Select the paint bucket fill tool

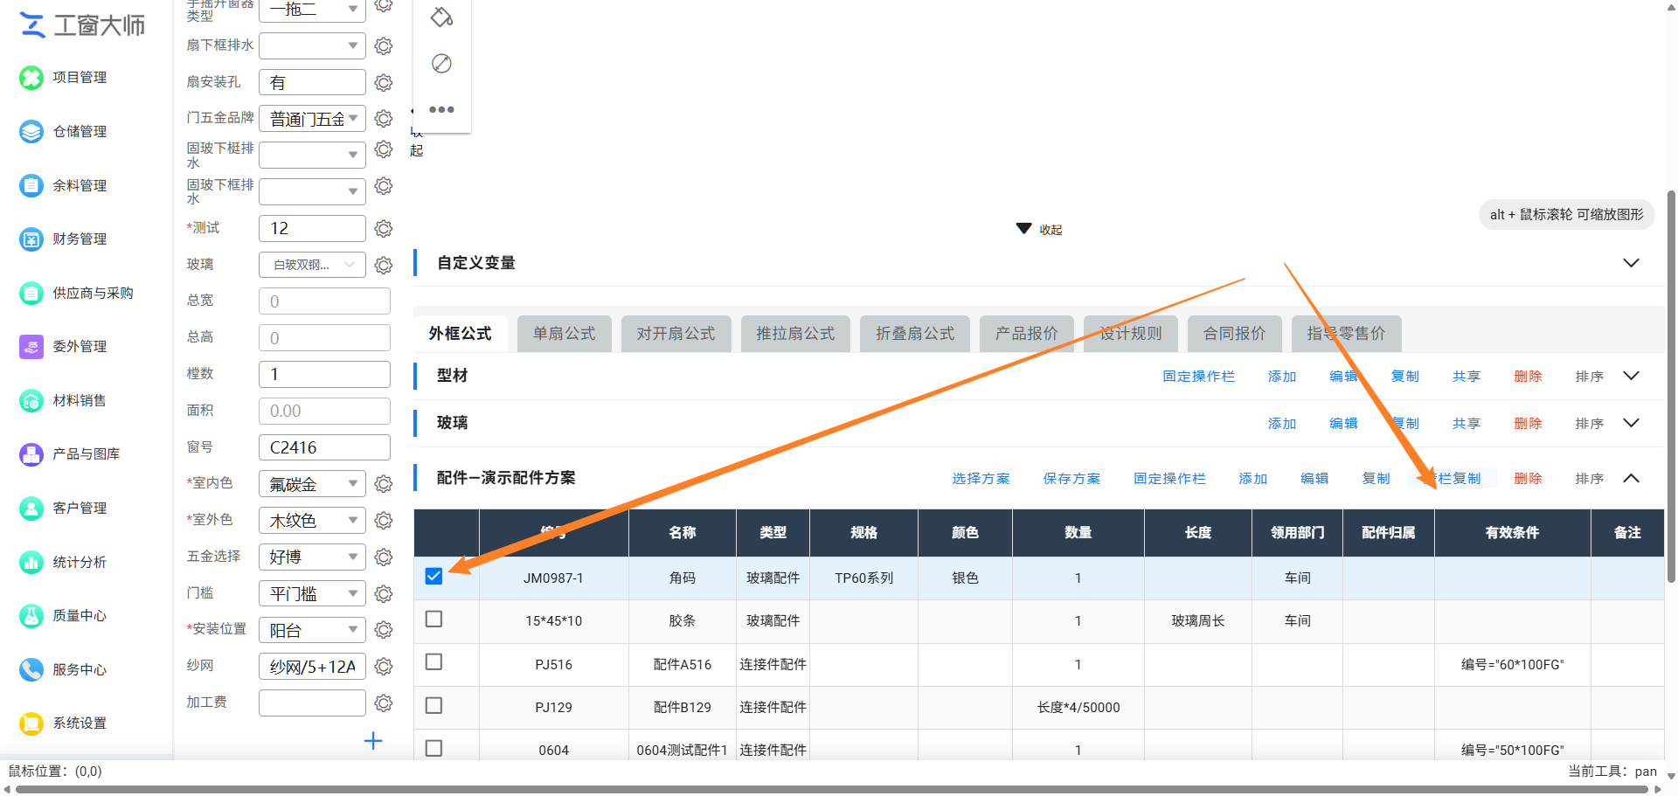tap(441, 17)
